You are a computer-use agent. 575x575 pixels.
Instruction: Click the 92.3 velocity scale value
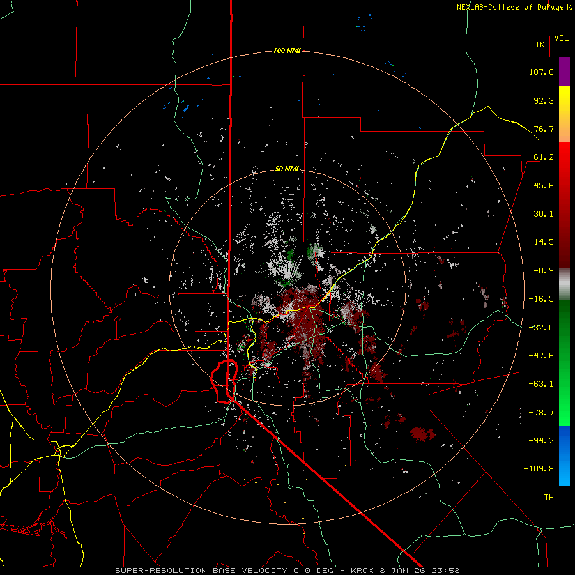[x=544, y=100]
